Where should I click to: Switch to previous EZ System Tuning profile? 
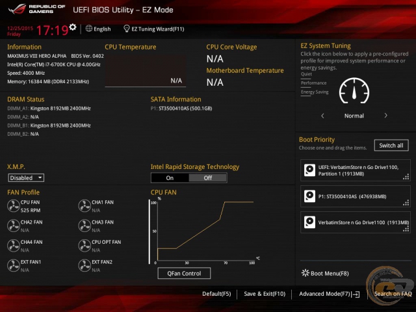tap(322, 116)
